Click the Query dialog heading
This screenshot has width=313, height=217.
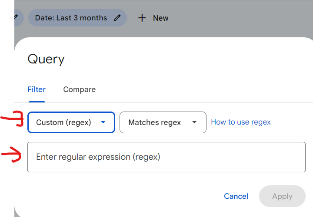coord(46,59)
